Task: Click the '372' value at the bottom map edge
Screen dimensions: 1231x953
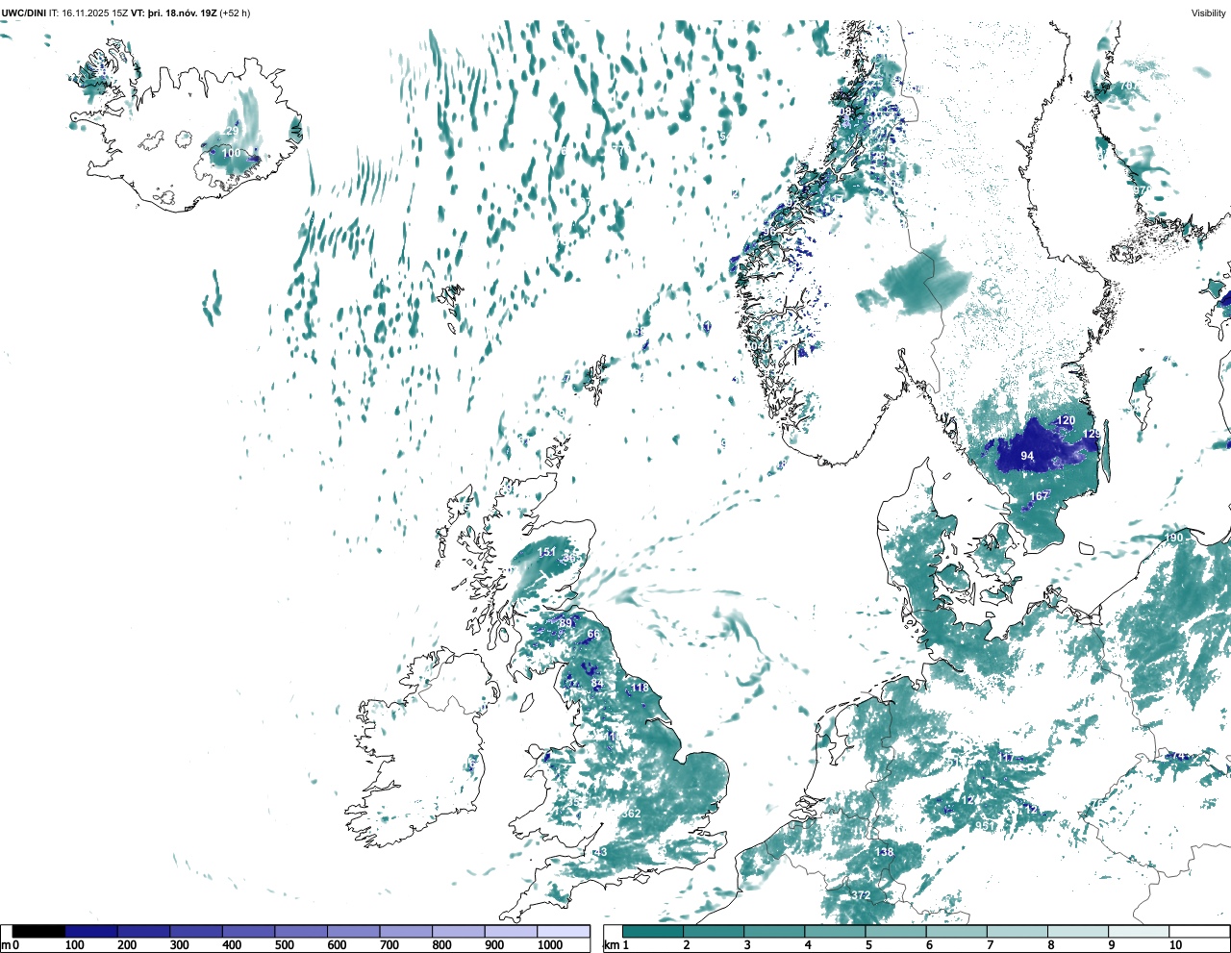Action: click(x=861, y=895)
